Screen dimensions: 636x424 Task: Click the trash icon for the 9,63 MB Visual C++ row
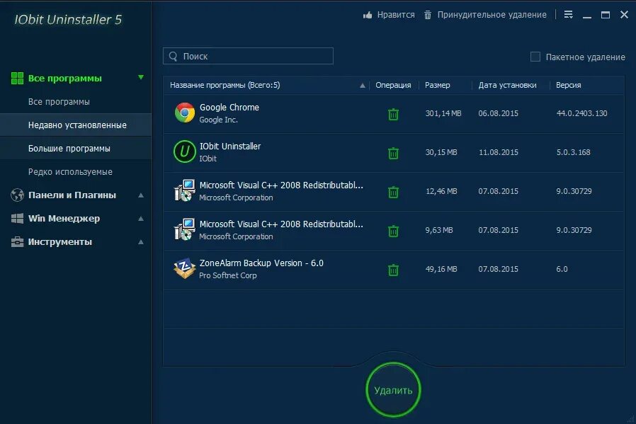pos(393,231)
